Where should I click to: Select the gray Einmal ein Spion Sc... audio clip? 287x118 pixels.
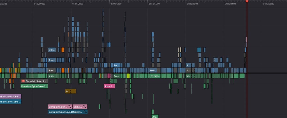pyautogui.click(x=34, y=81)
